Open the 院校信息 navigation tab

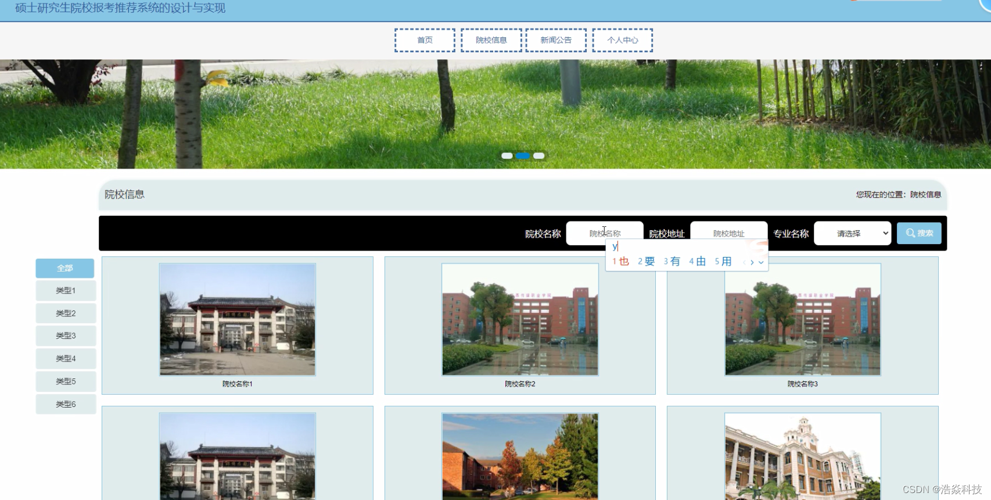pyautogui.click(x=491, y=40)
